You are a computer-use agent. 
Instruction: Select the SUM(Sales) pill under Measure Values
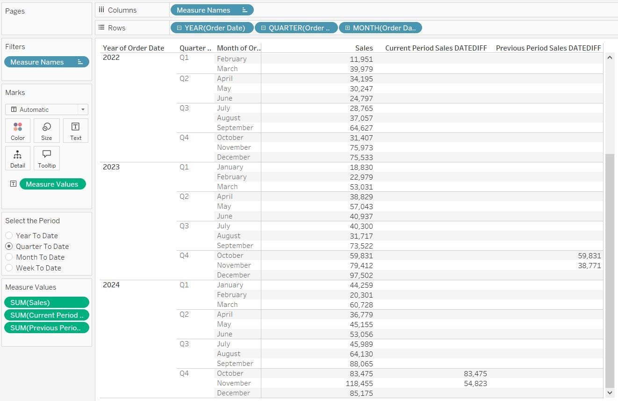(x=47, y=302)
